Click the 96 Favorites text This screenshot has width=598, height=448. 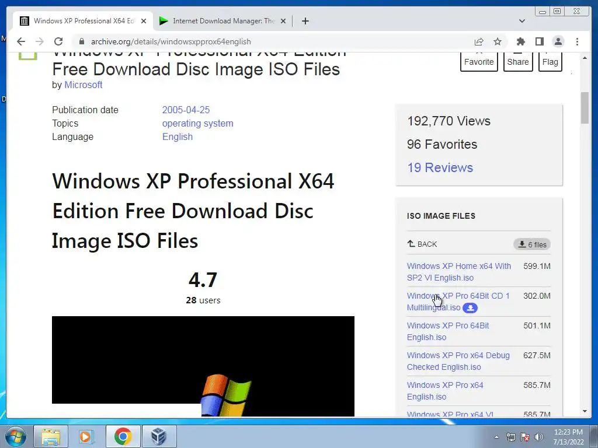tap(441, 144)
